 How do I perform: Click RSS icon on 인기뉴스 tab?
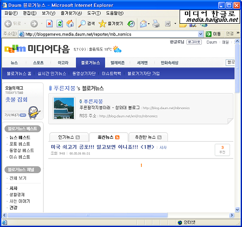tap(78, 137)
